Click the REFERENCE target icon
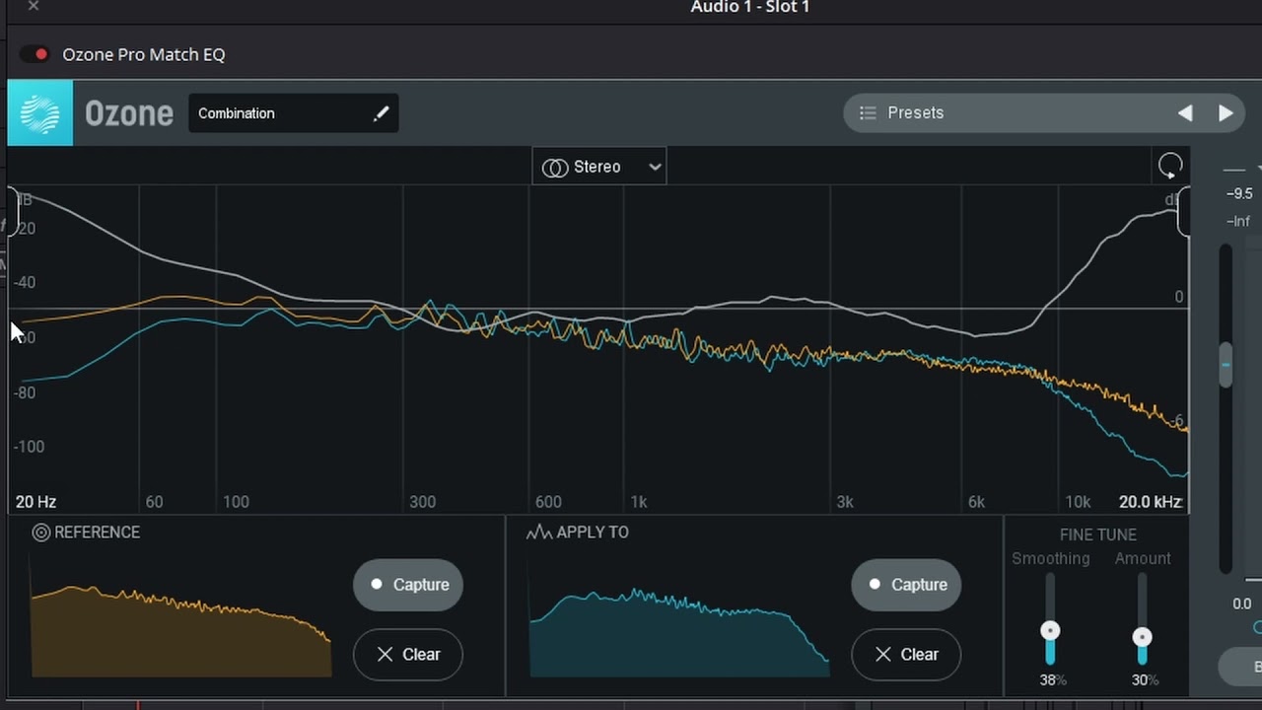 41,532
